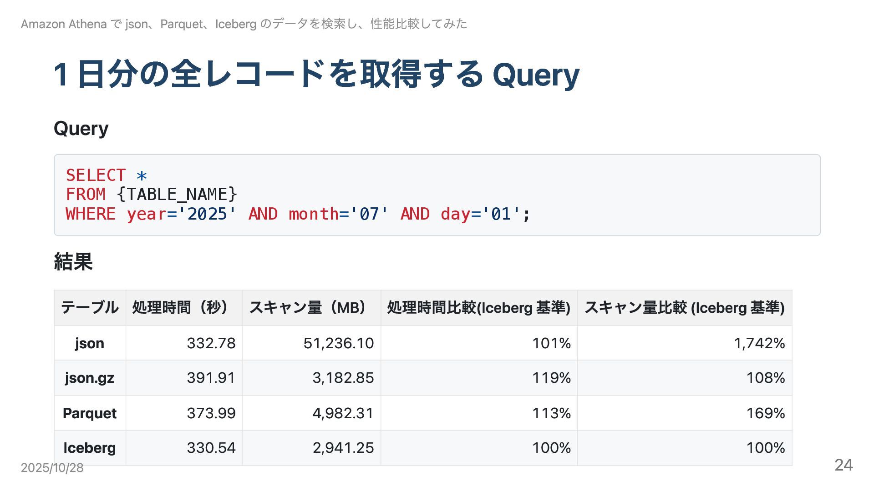Click the day='01' condition in the query
Screen dimensions: 874x491
coord(480,214)
